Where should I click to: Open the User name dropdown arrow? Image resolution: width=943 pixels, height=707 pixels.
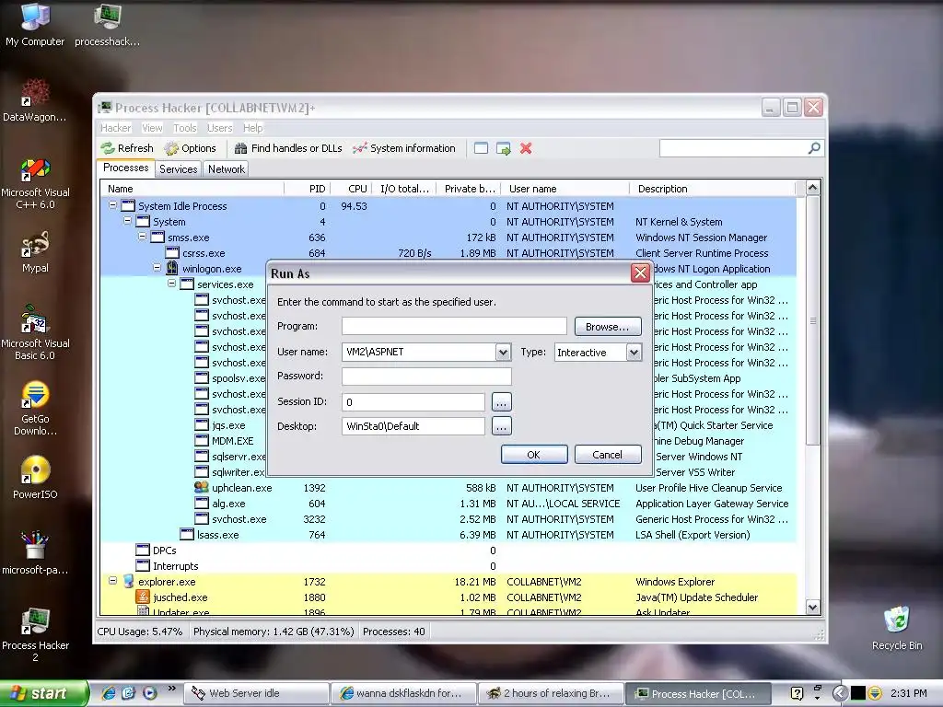pos(504,353)
